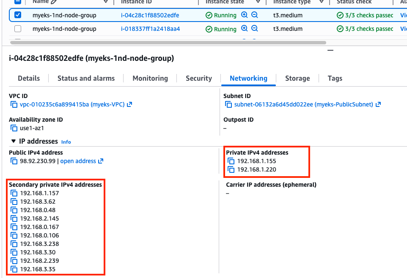Zoom in on first row instance state
407x278 pixels.
[245, 15]
